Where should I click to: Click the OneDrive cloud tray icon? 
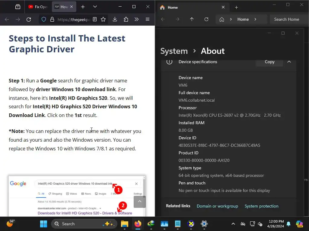pos(243,224)
